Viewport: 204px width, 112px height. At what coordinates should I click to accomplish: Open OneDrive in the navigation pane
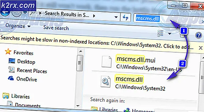tap(26, 79)
